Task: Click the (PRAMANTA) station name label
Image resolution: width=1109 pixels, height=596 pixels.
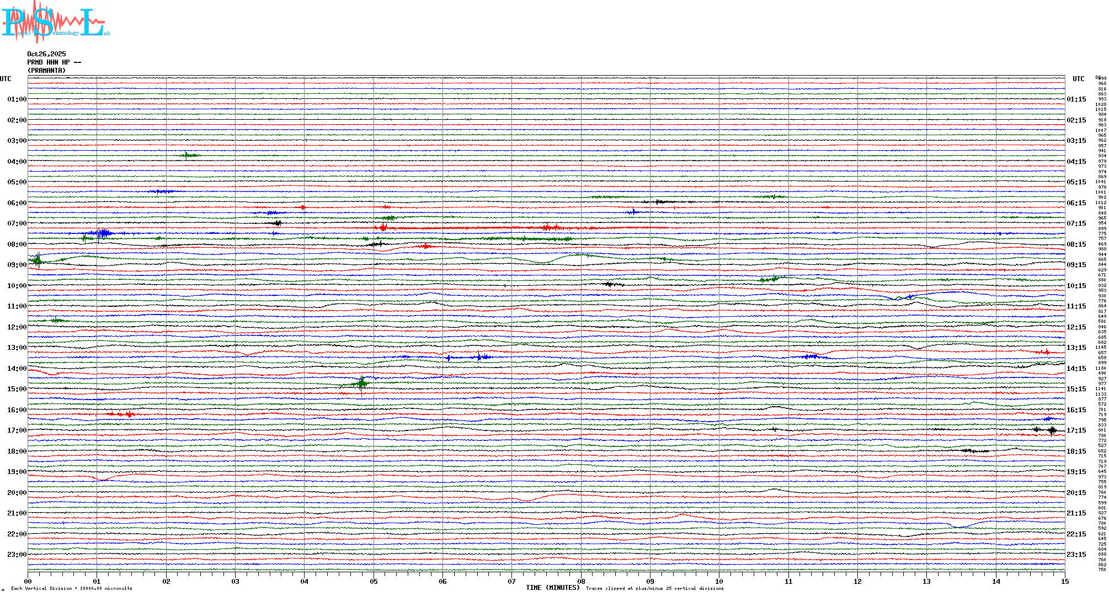Action: [46, 71]
